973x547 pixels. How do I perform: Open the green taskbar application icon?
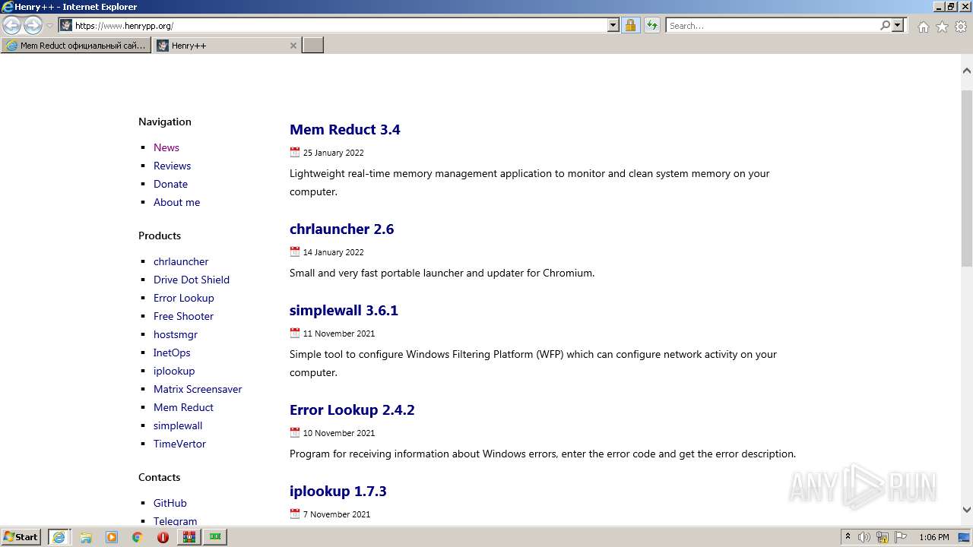pyautogui.click(x=215, y=537)
